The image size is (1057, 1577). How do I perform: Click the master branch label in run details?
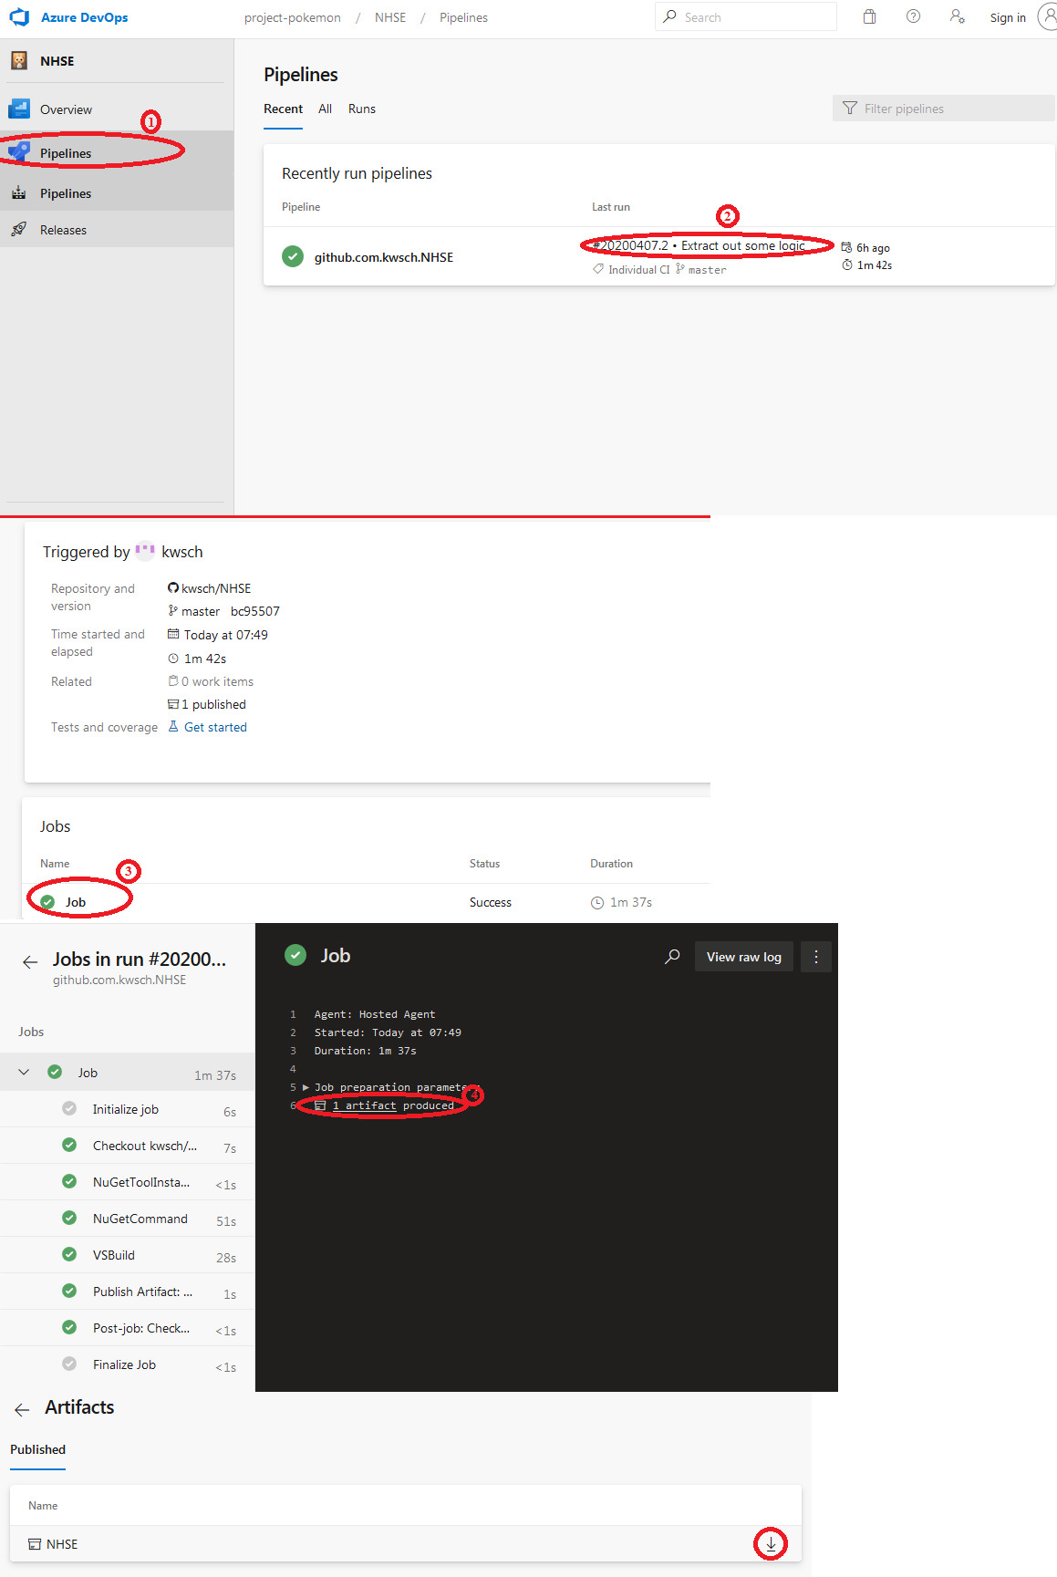201,611
